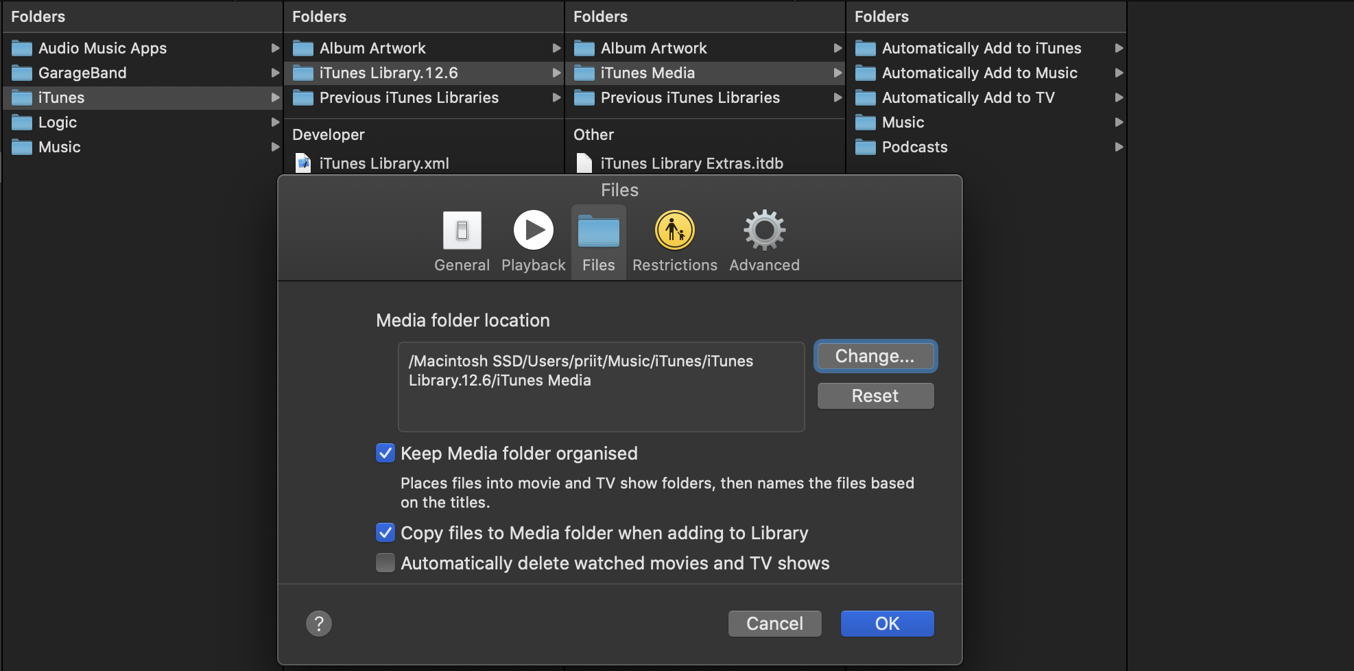Switch to the Restrictions tab label
This screenshot has height=671, width=1354.
(x=675, y=265)
